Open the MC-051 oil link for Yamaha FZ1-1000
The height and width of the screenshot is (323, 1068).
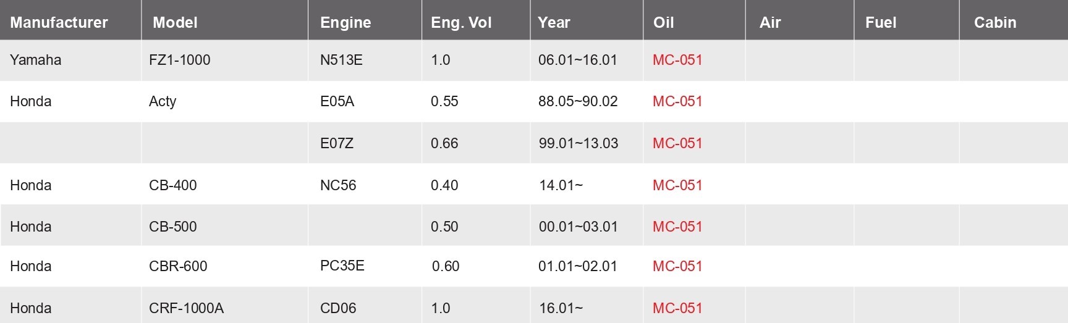[677, 60]
